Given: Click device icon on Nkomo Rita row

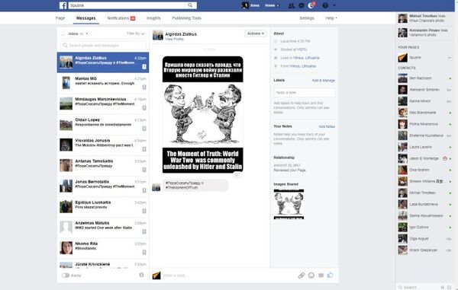Looking at the screenshot, I should click(x=144, y=252).
